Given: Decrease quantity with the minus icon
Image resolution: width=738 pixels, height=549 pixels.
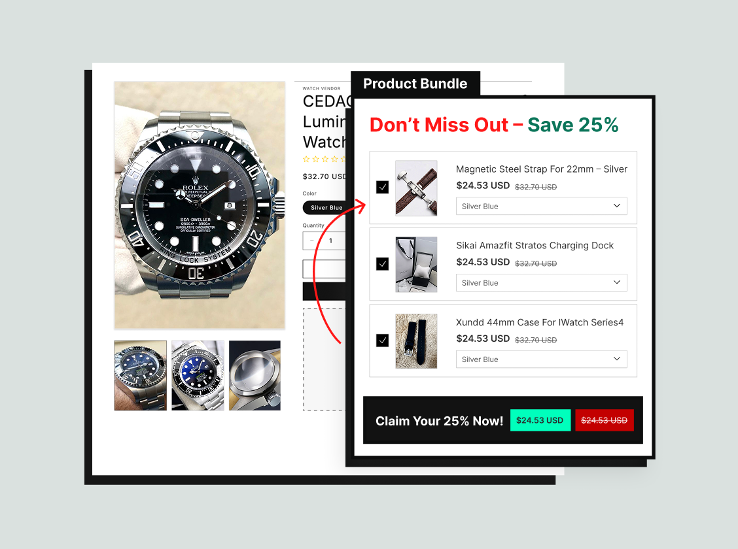Looking at the screenshot, I should pyautogui.click(x=311, y=241).
